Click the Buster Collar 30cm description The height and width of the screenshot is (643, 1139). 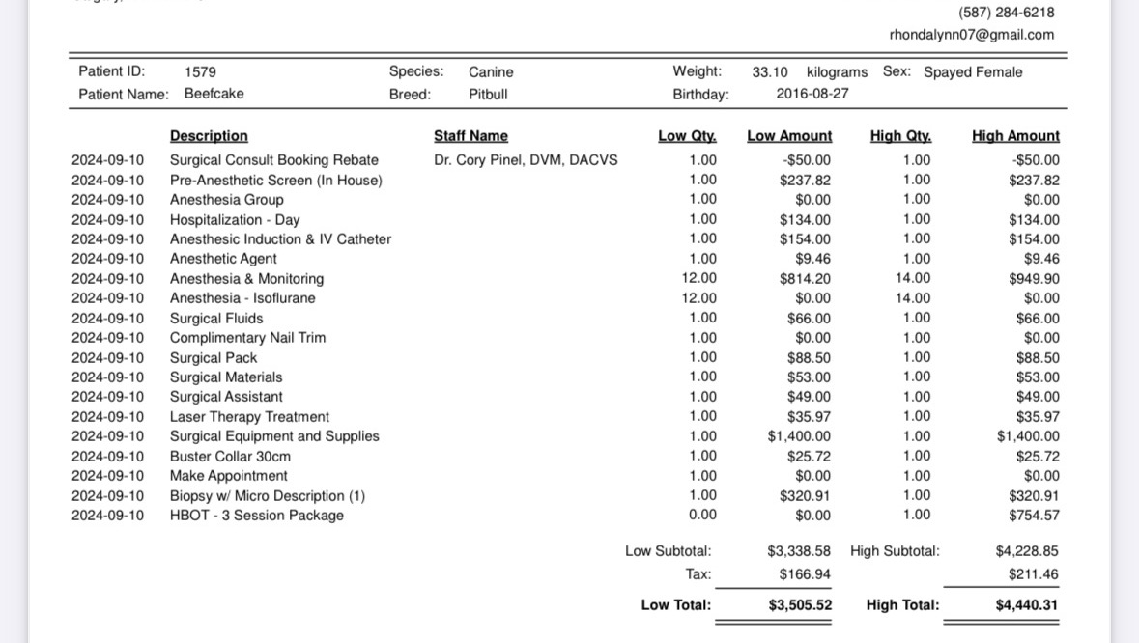[x=230, y=457]
